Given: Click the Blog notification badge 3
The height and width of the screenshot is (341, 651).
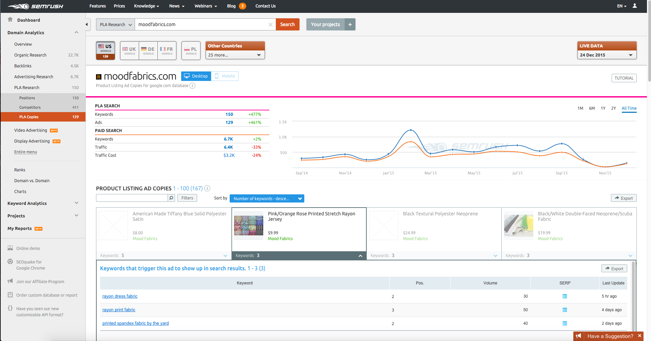Looking at the screenshot, I should pyautogui.click(x=242, y=6).
